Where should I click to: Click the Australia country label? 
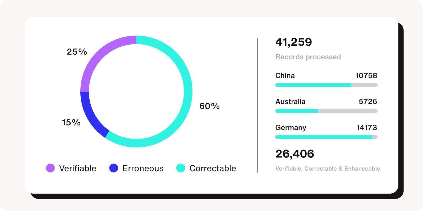pos(290,102)
